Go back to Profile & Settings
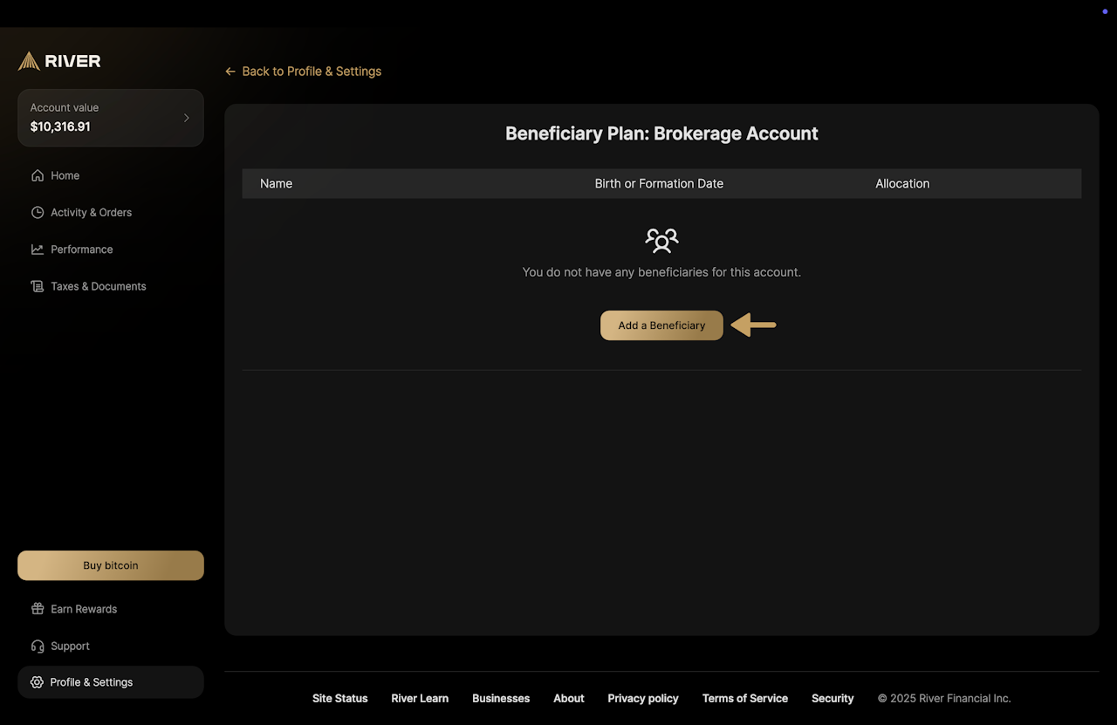1117x725 pixels. pyautogui.click(x=303, y=72)
